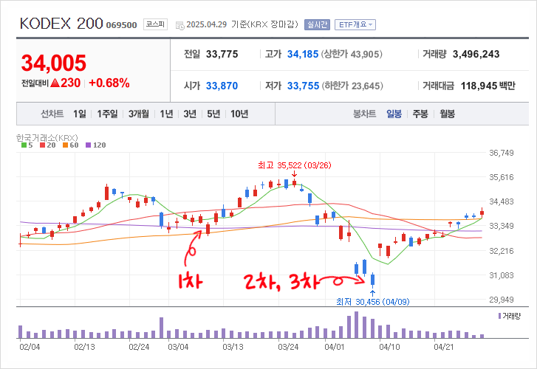Click the lowest blue candle at 04/09
This screenshot has height=369, width=537.
coord(372,280)
